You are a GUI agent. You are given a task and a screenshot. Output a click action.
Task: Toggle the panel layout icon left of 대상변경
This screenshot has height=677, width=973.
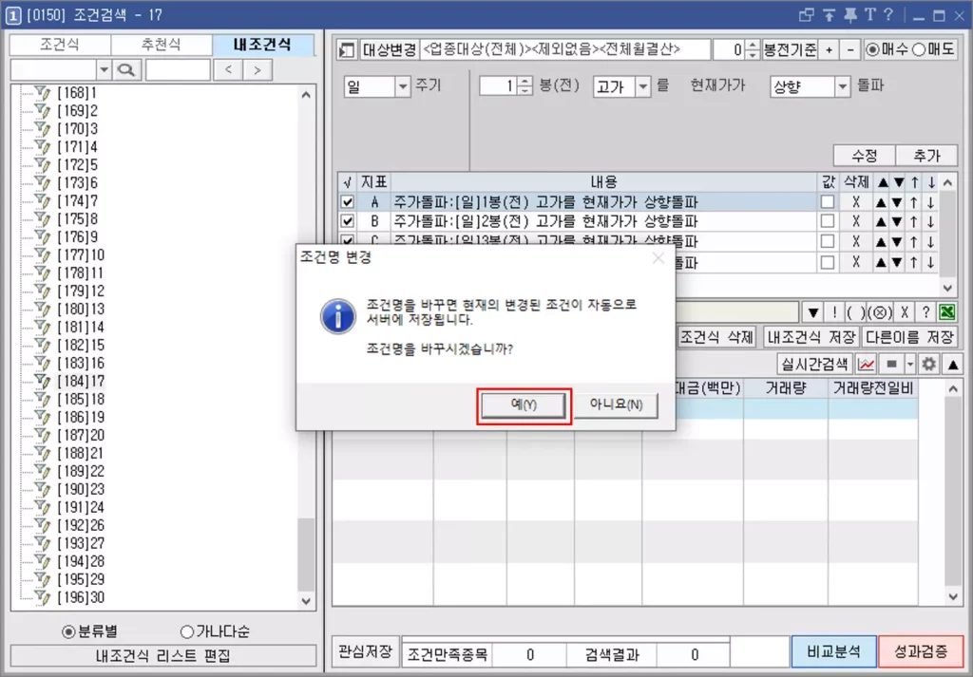click(346, 49)
